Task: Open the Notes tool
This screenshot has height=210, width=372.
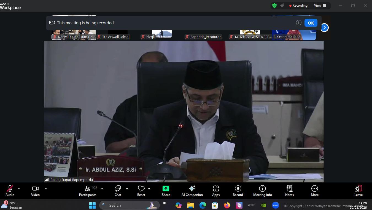Action: pos(289,191)
